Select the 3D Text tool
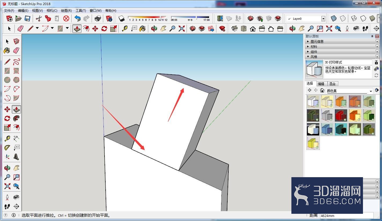 [16, 157]
